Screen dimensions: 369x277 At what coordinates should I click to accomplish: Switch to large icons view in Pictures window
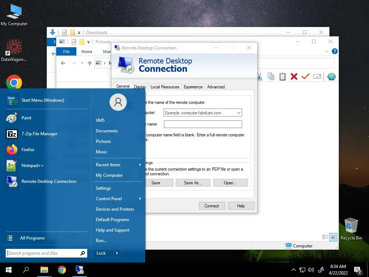pyautogui.click(x=333, y=237)
